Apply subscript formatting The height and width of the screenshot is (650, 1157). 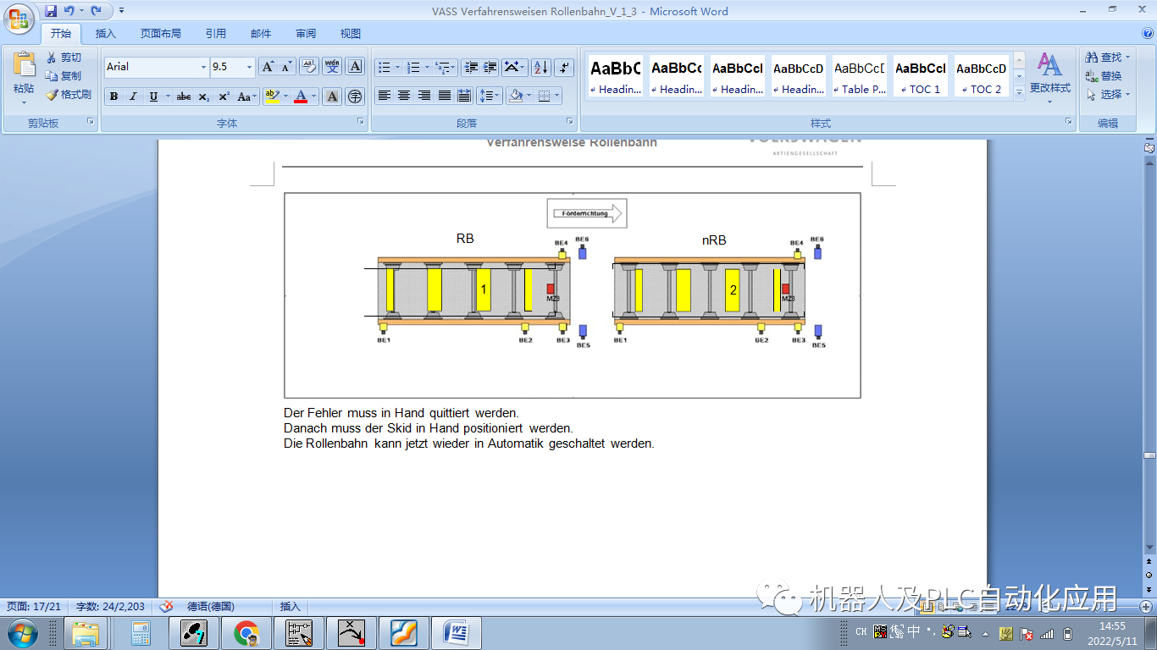[x=204, y=96]
